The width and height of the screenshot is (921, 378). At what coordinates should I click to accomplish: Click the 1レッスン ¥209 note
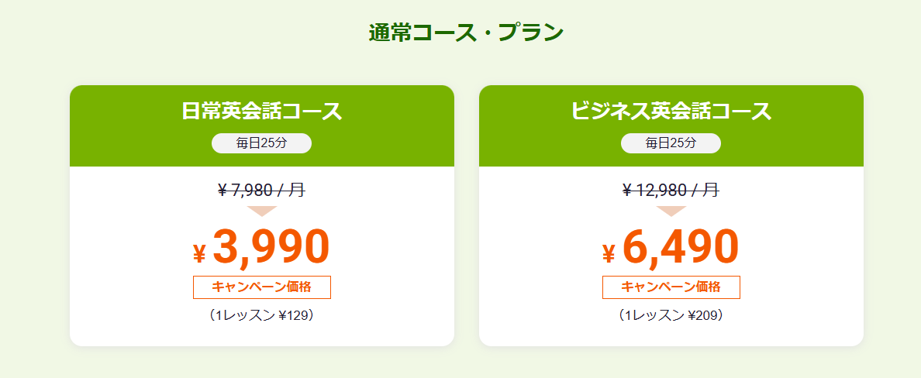671,315
